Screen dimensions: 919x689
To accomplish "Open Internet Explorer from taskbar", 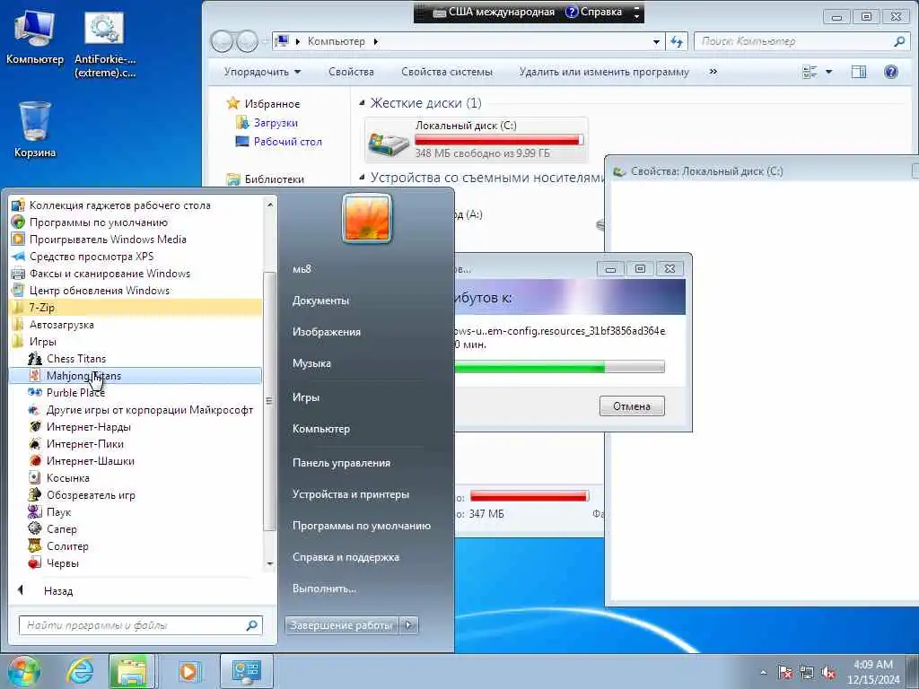I will pyautogui.click(x=79, y=671).
